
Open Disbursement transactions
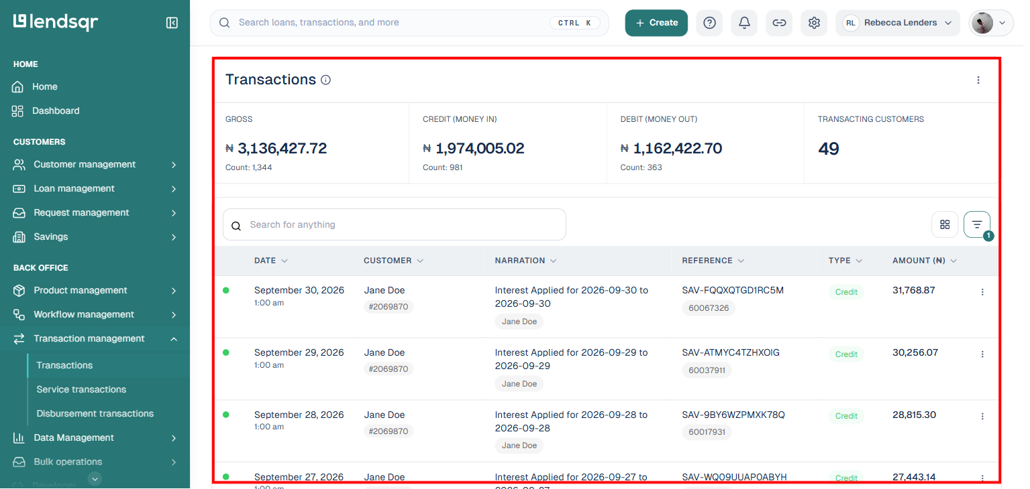[95, 414]
